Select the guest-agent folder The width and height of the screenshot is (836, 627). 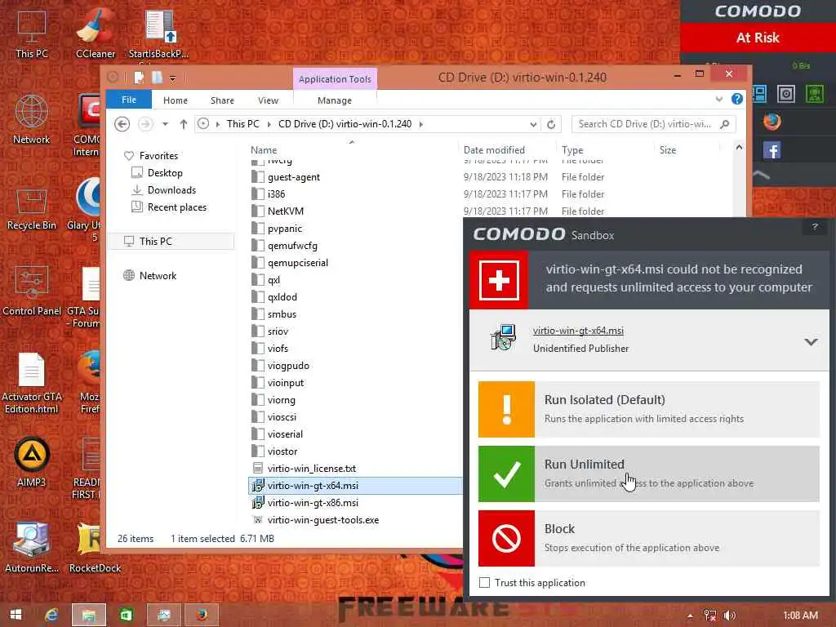click(293, 177)
